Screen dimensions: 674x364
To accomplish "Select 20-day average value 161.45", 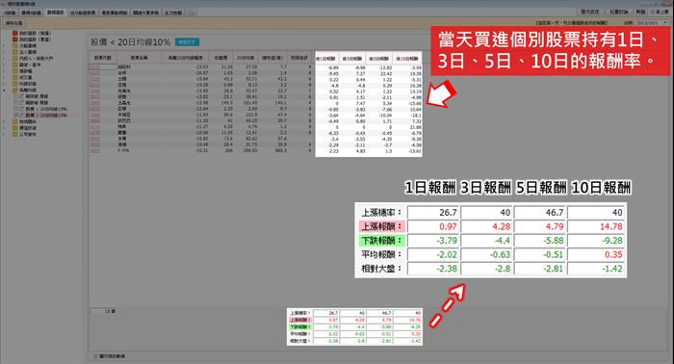I will click(251, 103).
